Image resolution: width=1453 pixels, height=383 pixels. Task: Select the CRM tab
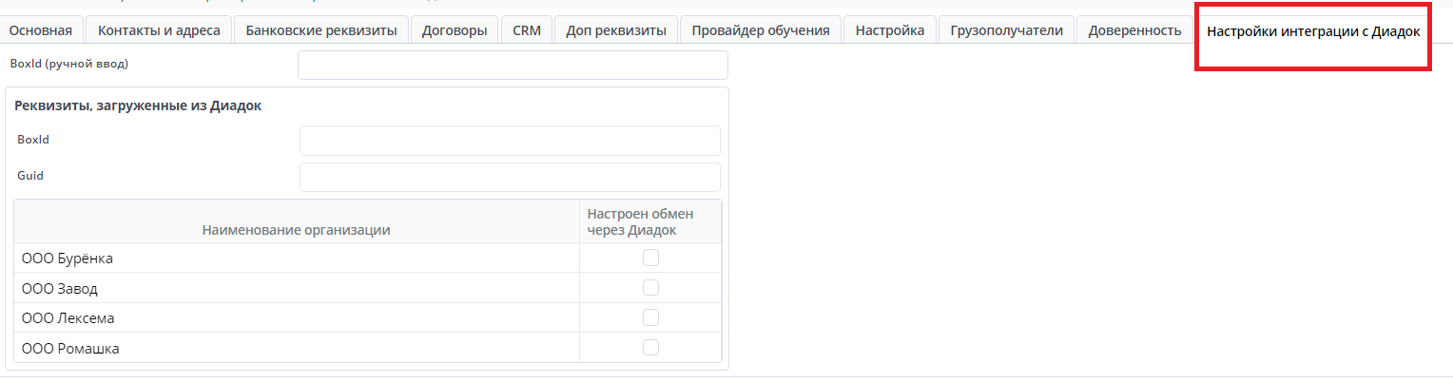click(x=526, y=30)
